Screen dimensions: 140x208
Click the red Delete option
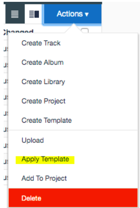[x=73, y=198]
